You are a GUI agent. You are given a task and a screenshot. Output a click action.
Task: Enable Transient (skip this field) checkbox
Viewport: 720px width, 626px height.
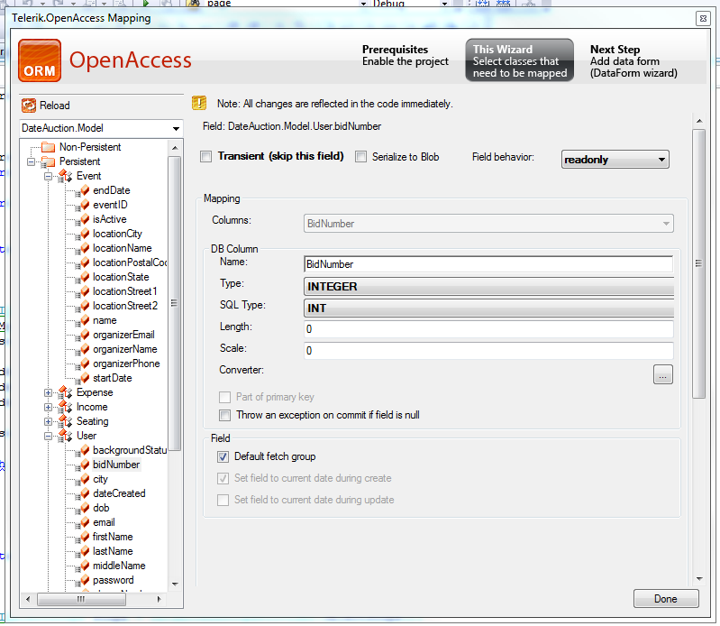coord(206,157)
